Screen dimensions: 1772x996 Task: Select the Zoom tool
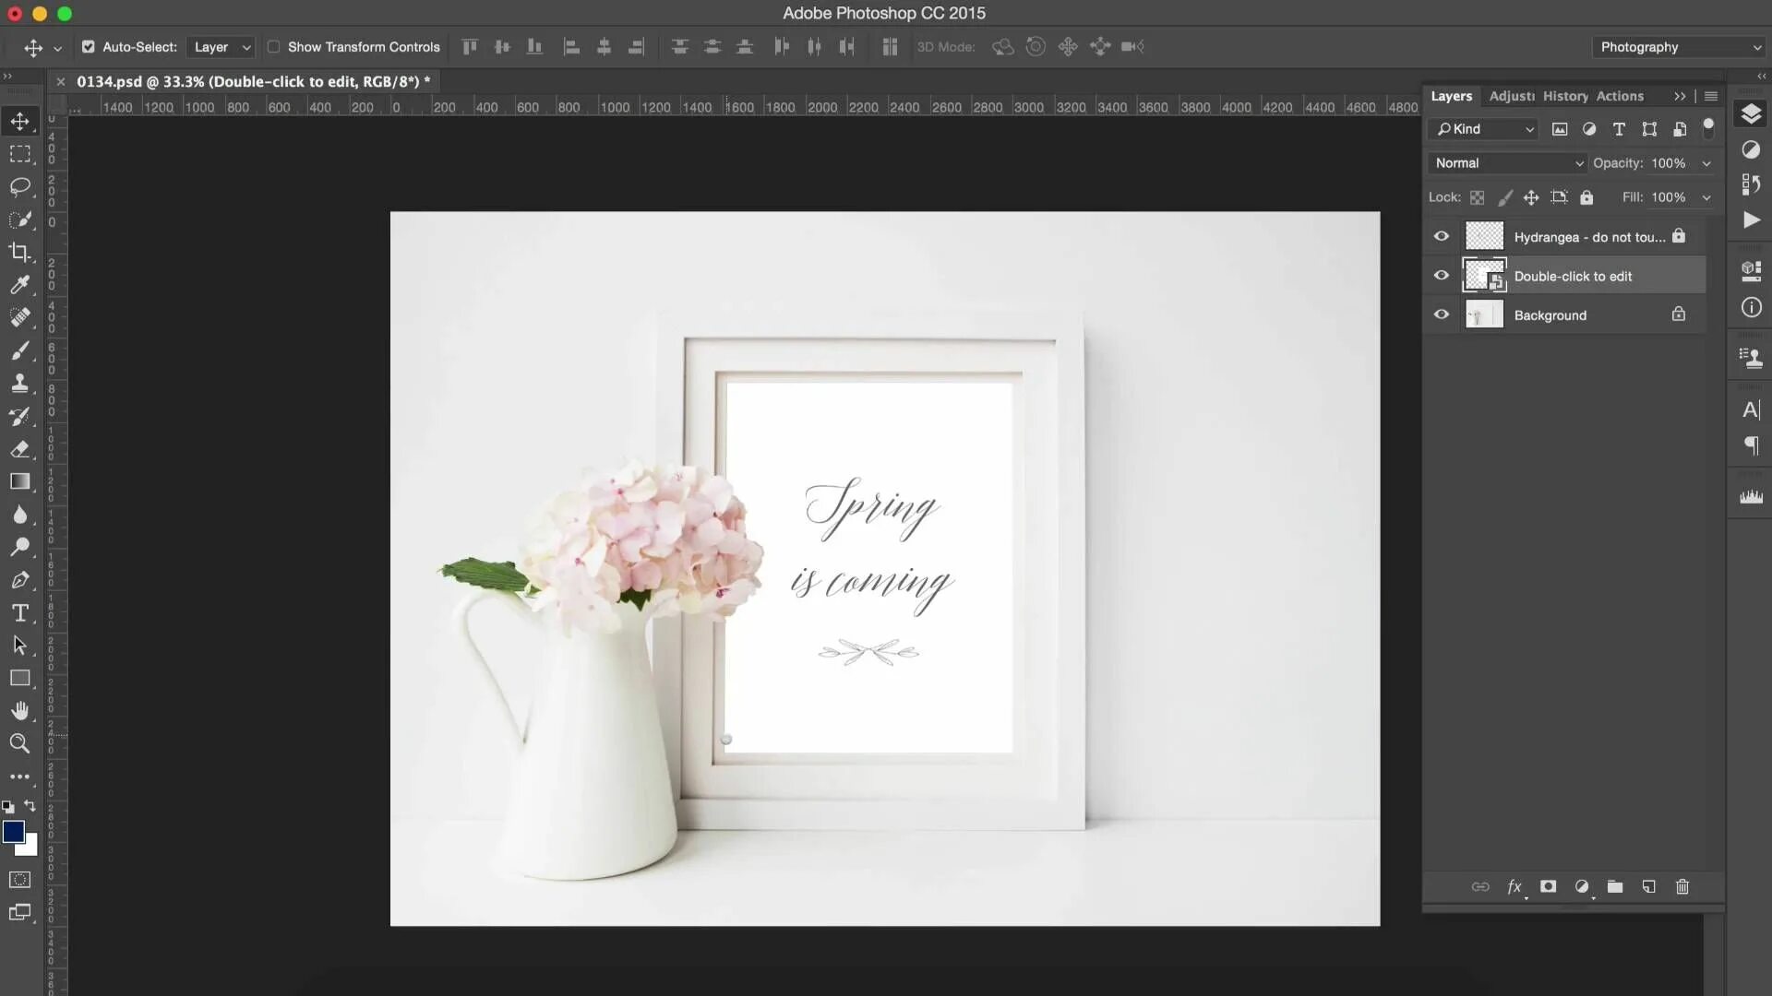[x=20, y=743]
